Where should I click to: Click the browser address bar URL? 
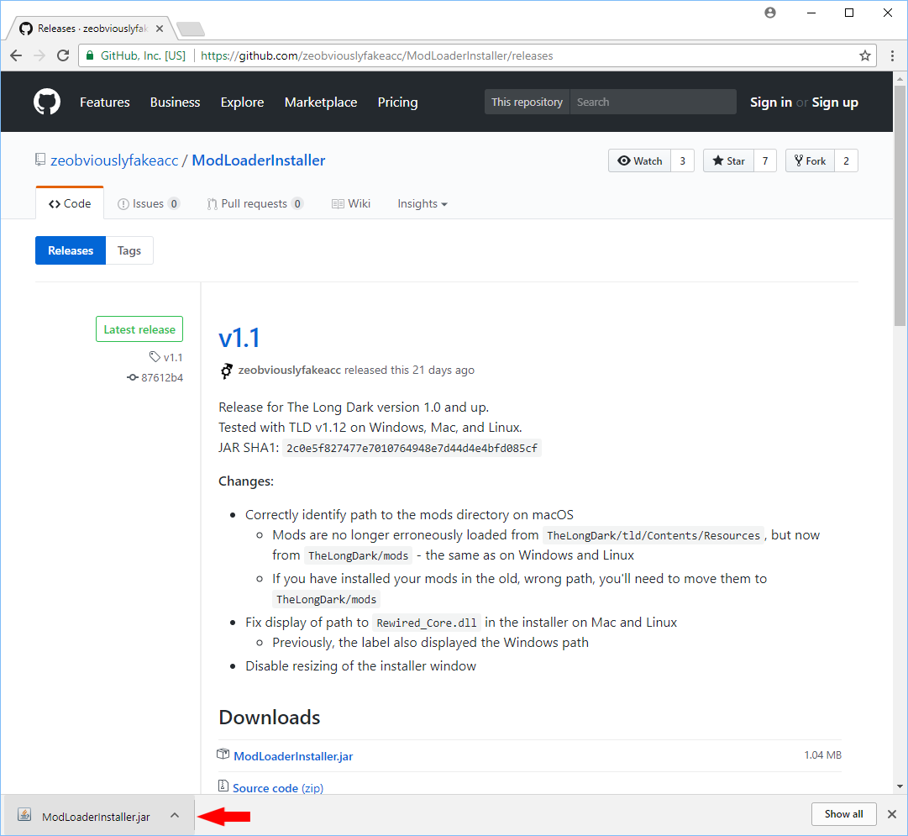coord(376,55)
